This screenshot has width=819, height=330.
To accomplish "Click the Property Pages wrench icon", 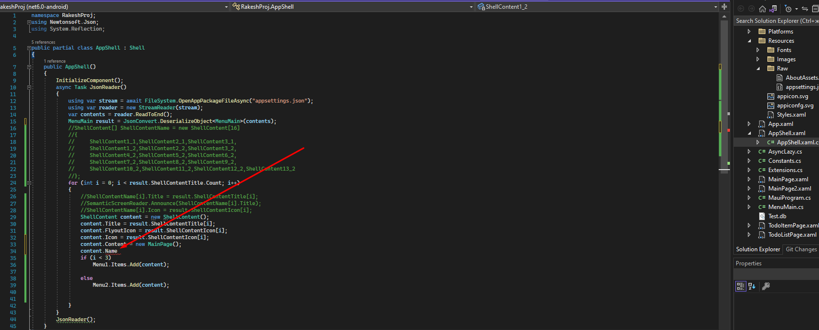I will [766, 286].
